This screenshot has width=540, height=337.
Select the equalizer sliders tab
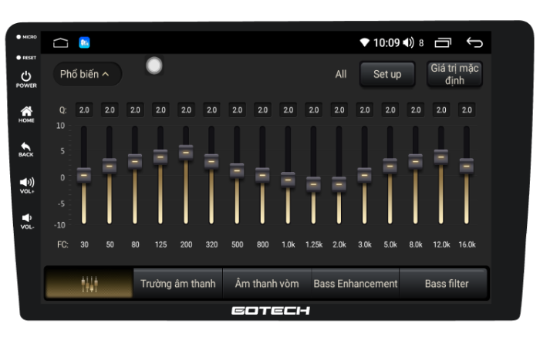tap(89, 284)
